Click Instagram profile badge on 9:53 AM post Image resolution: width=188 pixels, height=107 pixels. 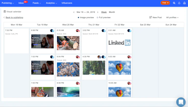point(129,57)
